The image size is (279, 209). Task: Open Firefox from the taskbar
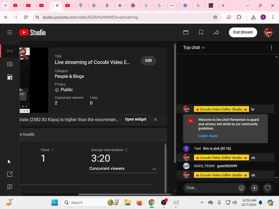[x=139, y=202]
